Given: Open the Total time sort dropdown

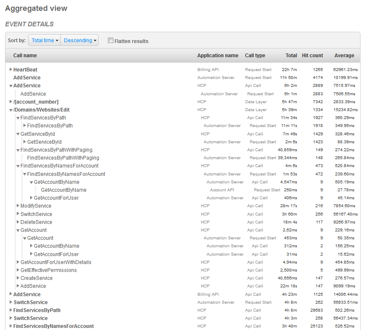Looking at the screenshot, I should point(44,41).
